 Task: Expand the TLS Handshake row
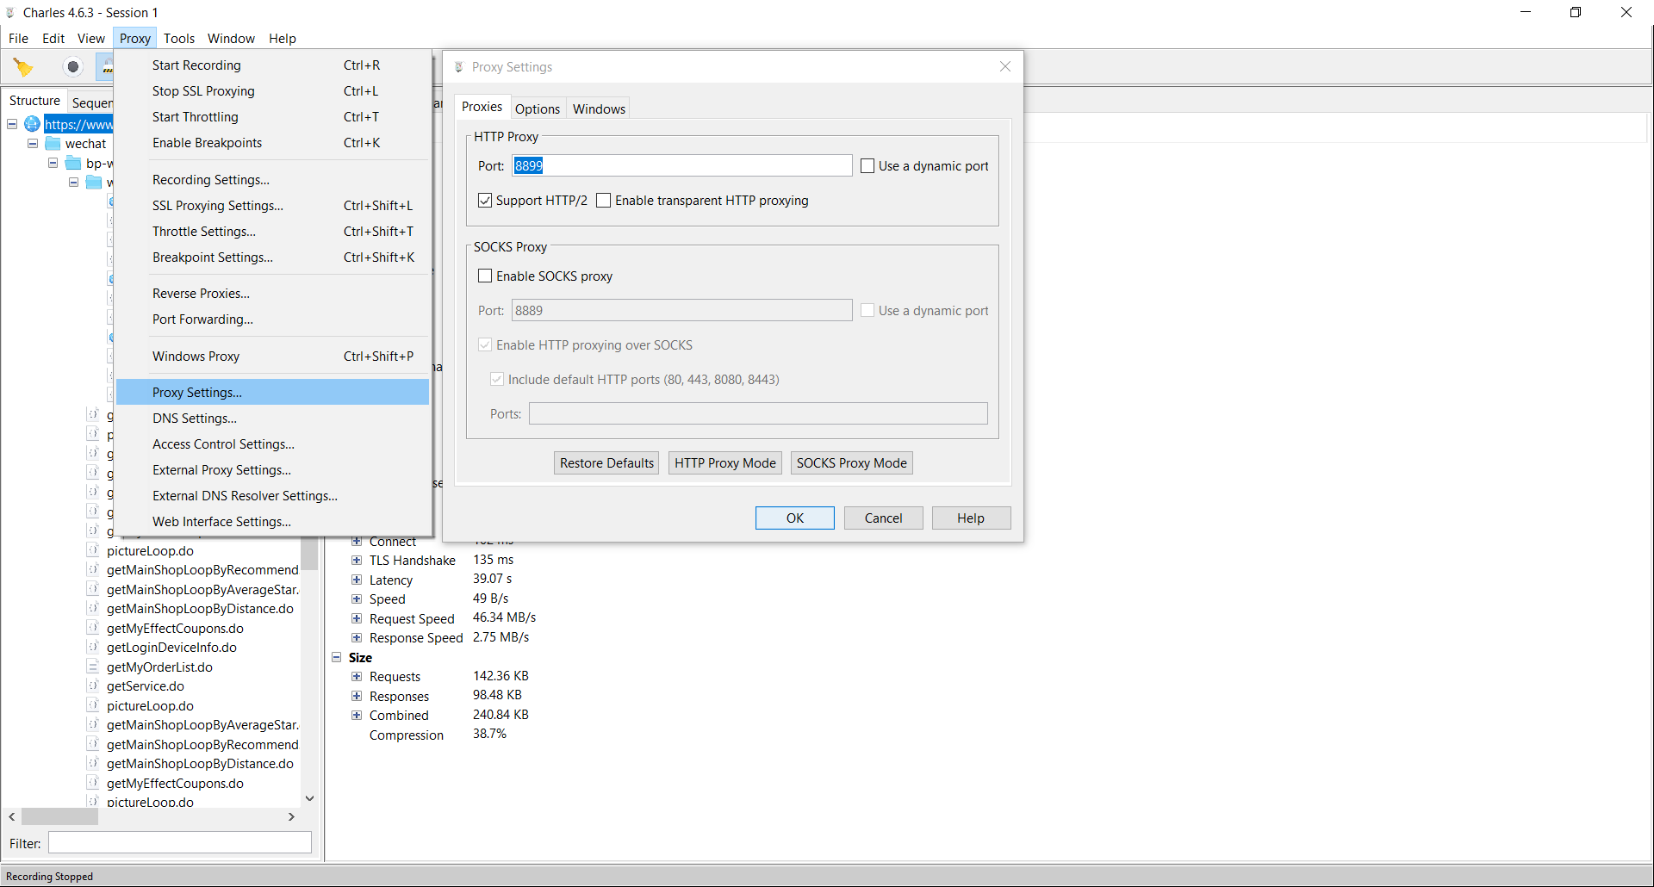(x=357, y=561)
